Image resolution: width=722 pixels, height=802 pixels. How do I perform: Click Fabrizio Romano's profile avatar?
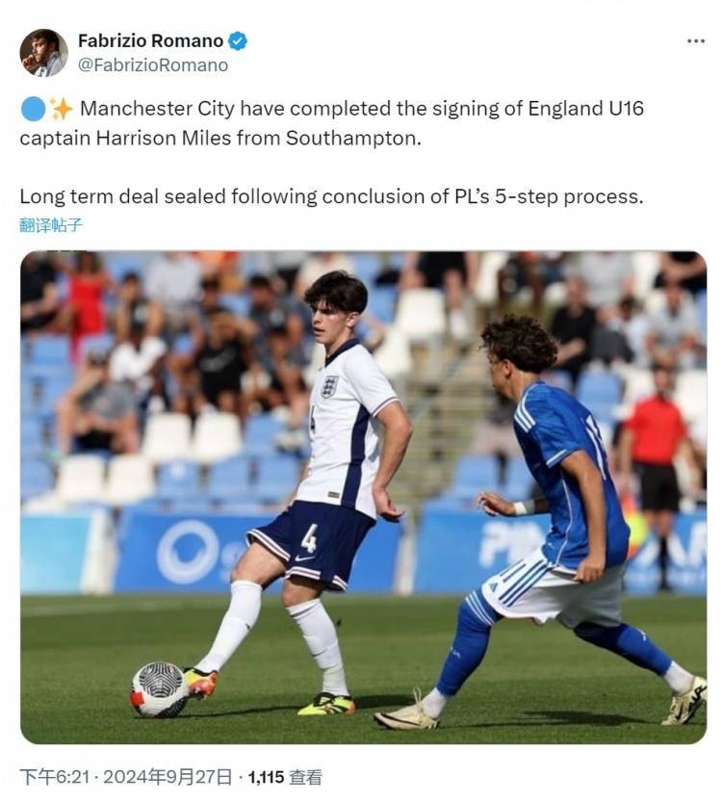click(43, 52)
